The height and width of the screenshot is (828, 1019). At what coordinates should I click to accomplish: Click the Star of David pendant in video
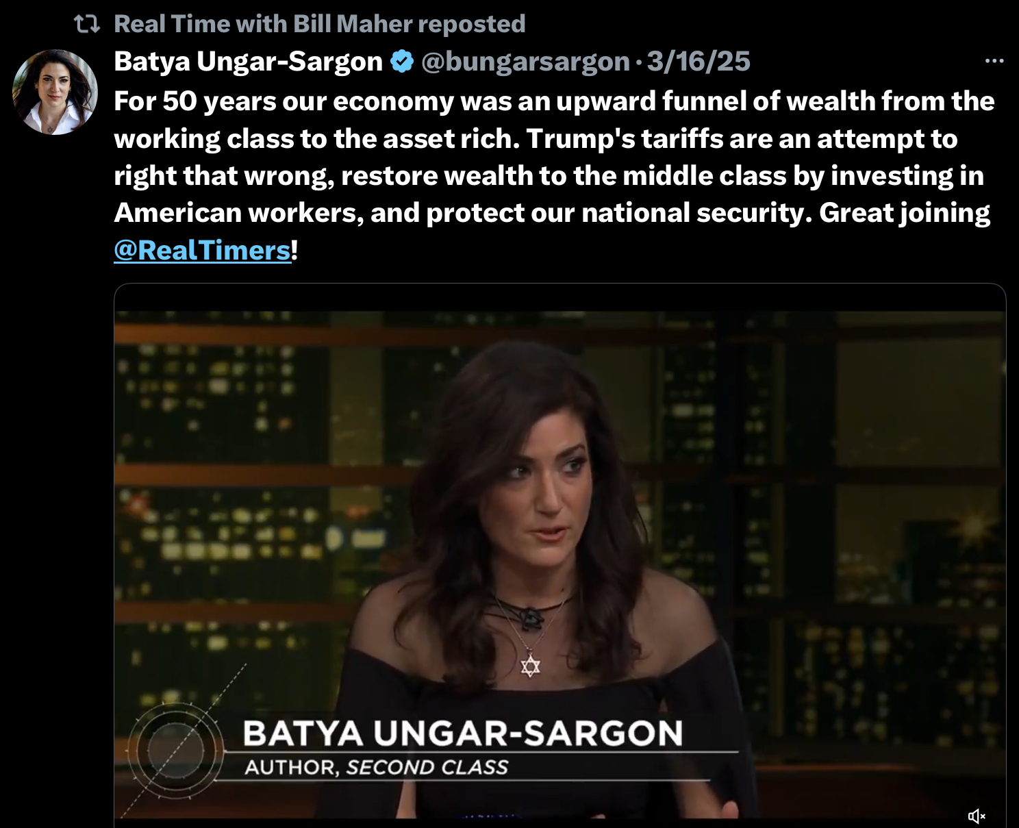click(x=530, y=666)
